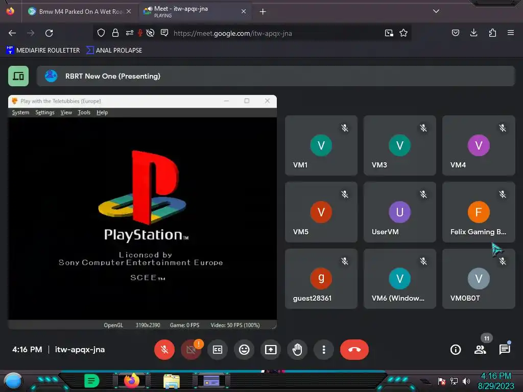Open the Settings menu in emulator window
Viewport: 523px width, 392px height.
click(x=45, y=112)
